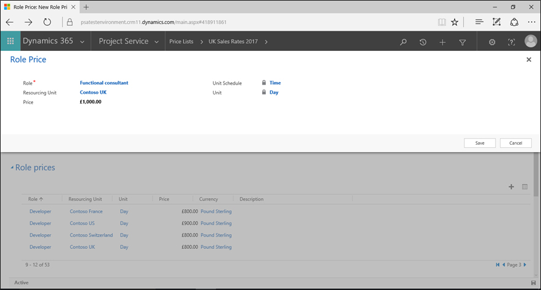Open the user profile avatar
This screenshot has width=541, height=290.
[531, 41]
